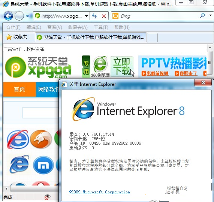
Task: Click the 更新版本: 0 text
Action: [x=81, y=148]
